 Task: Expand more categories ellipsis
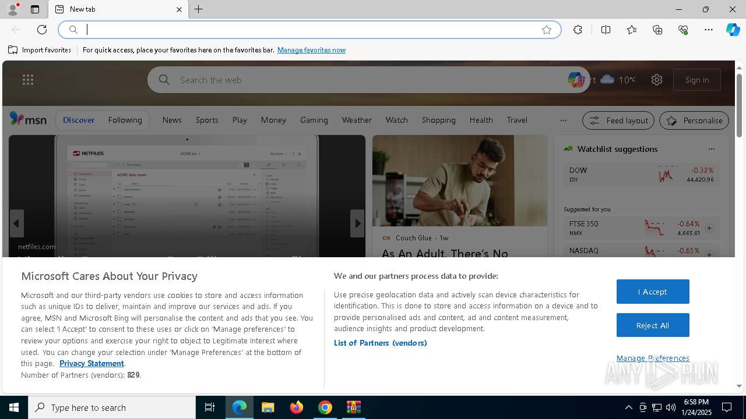click(x=563, y=120)
